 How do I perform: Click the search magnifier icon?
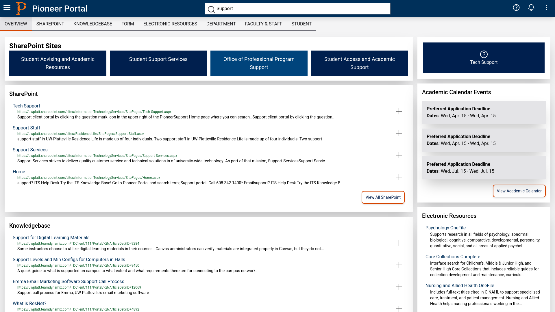(211, 9)
